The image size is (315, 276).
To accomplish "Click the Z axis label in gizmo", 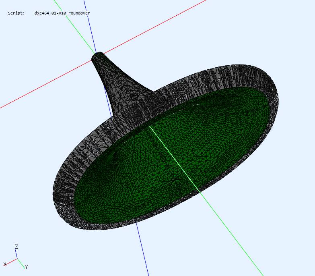I will [x=16, y=247].
